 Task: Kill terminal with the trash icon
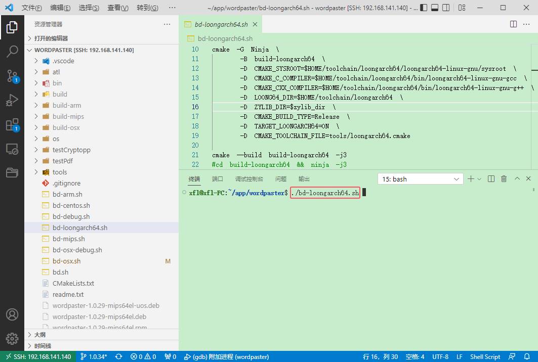coord(504,179)
